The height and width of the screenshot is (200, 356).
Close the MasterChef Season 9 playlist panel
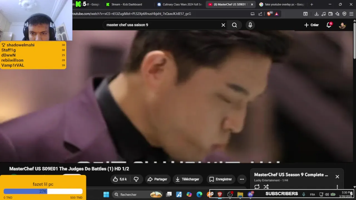point(337,177)
